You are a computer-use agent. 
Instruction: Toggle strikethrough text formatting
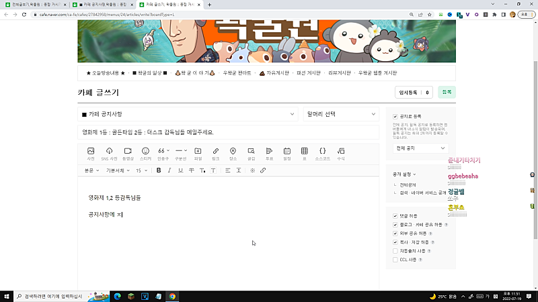[192, 170]
